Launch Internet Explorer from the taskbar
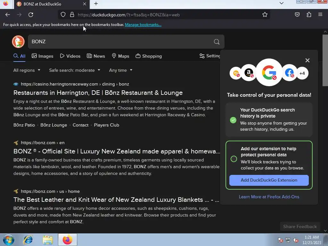The image size is (328, 246). (28, 240)
